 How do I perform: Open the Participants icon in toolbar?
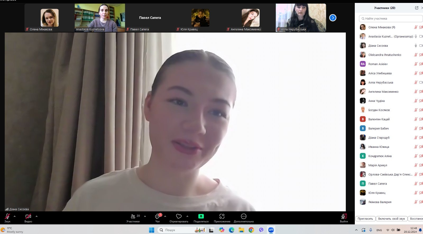tap(133, 217)
